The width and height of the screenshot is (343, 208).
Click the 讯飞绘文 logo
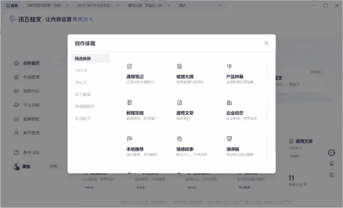[25, 19]
